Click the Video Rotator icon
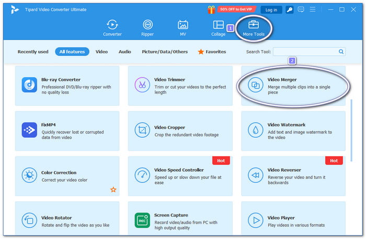Image resolution: width=366 pixels, height=239 pixels. [29, 220]
